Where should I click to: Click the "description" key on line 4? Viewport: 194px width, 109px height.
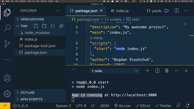(x=104, y=27)
